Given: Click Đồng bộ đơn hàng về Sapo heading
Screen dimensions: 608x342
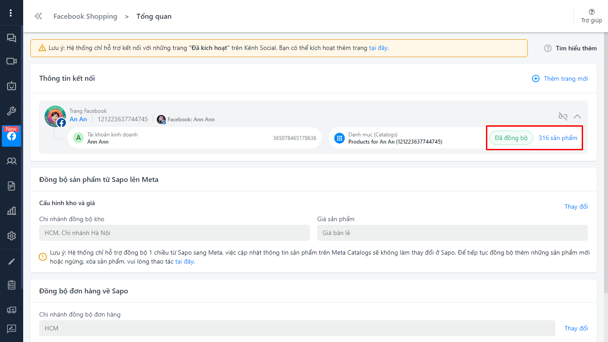Looking at the screenshot, I should point(84,291).
